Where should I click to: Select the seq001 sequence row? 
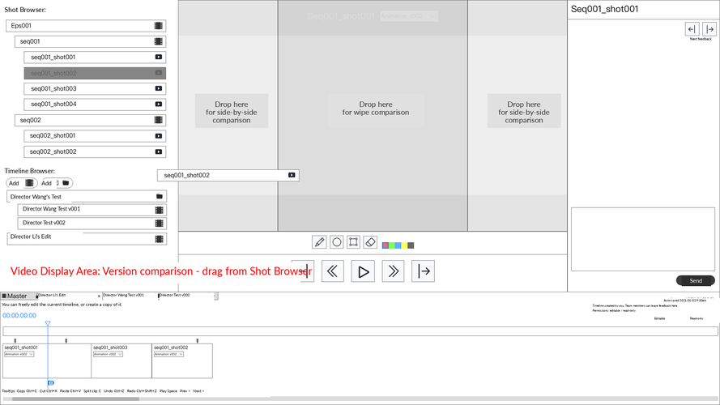[91, 41]
